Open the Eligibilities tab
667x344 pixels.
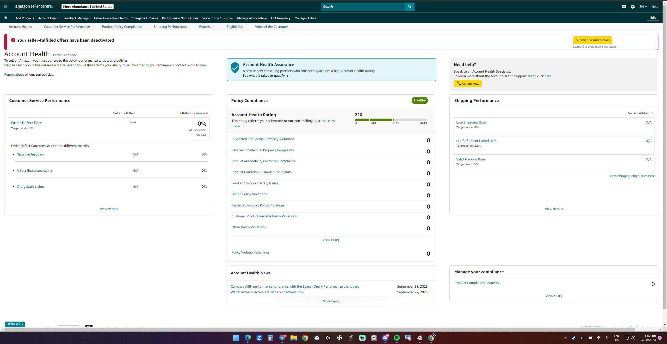[x=235, y=27]
